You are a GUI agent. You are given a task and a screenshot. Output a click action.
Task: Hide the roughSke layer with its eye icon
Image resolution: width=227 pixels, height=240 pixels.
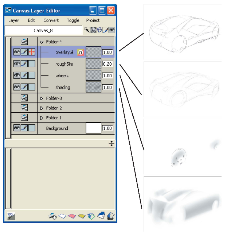pyautogui.click(x=17, y=64)
